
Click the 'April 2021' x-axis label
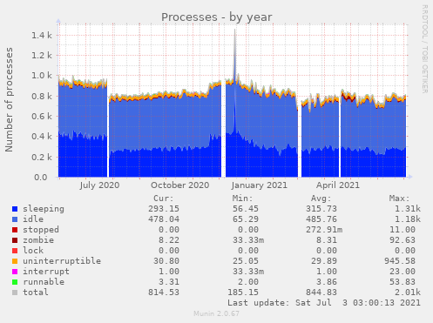click(x=338, y=185)
